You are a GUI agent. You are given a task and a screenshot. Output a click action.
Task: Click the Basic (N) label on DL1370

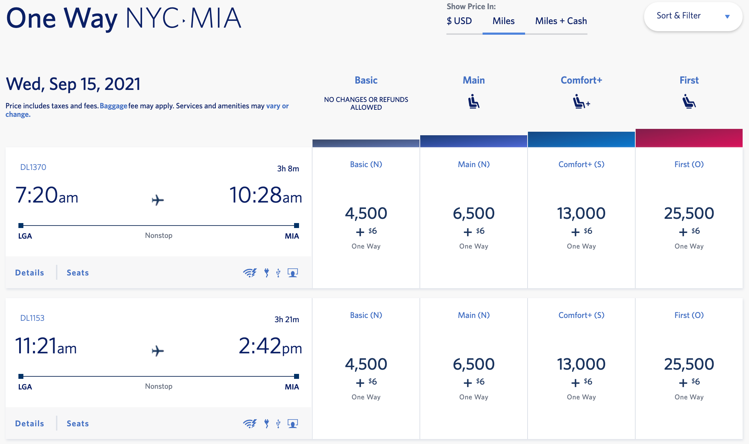366,164
